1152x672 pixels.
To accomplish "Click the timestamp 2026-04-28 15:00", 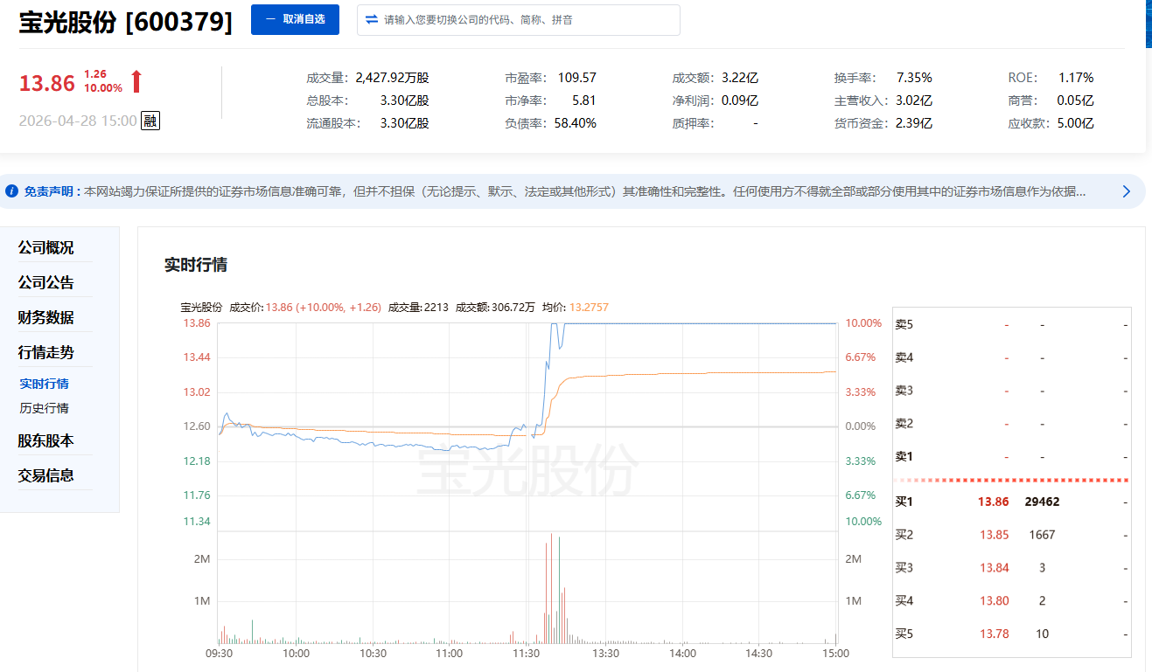I will 78,121.
